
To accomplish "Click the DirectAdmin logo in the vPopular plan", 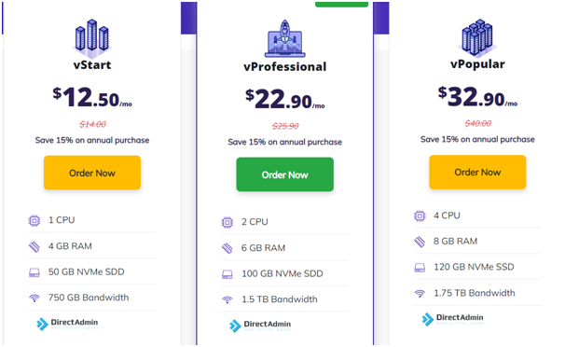I will tap(452, 319).
